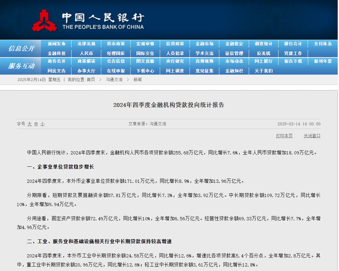This screenshot has height=271, width=339.
Task: Open 网上调查 menu item
Action: point(175,71)
